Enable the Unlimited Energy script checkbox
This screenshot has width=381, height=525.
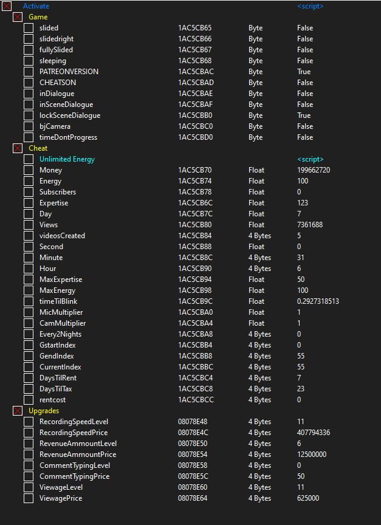coord(29,159)
